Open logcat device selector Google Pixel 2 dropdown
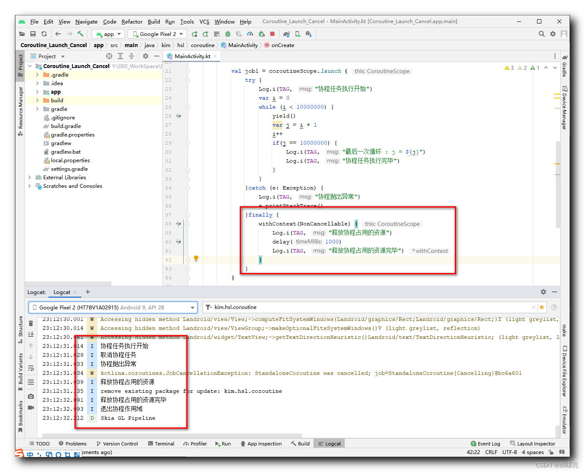The width and height of the screenshot is (585, 472). 113,307
